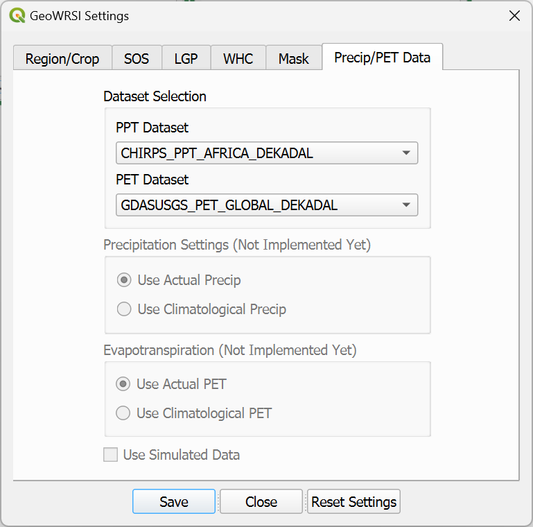This screenshot has height=527, width=533.
Task: Close the GeoWRSI Settings dialog
Action: pos(514,16)
